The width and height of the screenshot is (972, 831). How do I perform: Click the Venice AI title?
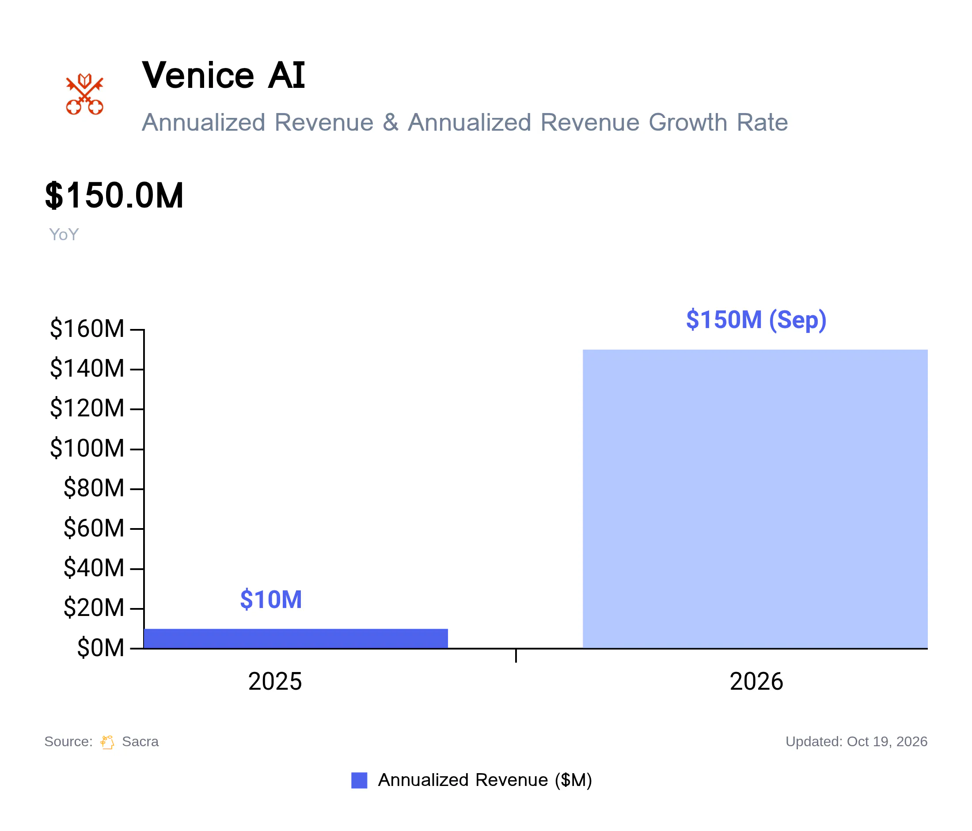223,75
